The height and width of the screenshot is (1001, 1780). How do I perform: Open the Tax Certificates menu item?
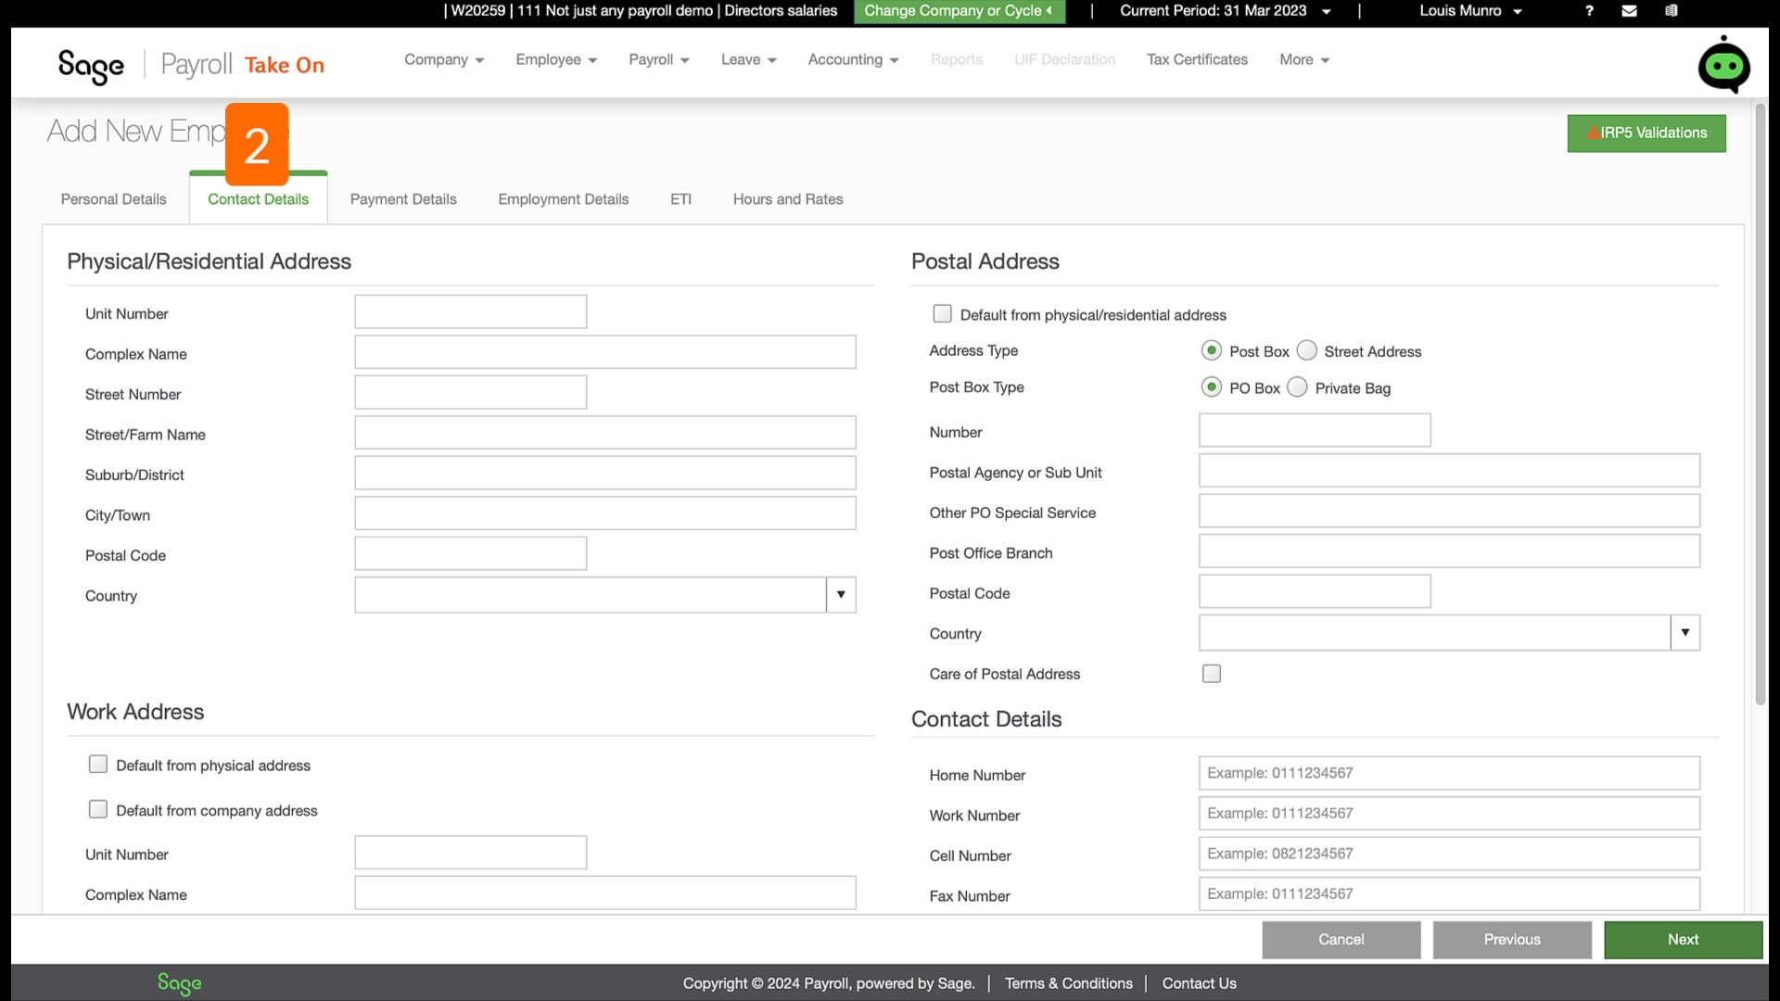(1197, 59)
